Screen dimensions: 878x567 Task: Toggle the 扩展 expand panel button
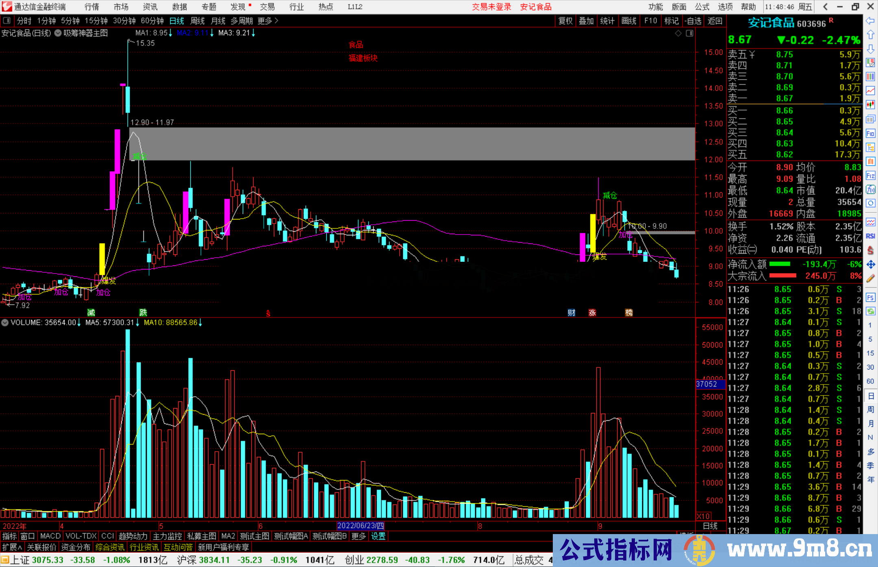(x=12, y=547)
